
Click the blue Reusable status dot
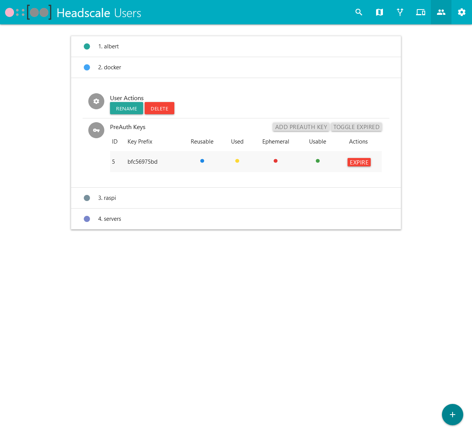point(202,161)
